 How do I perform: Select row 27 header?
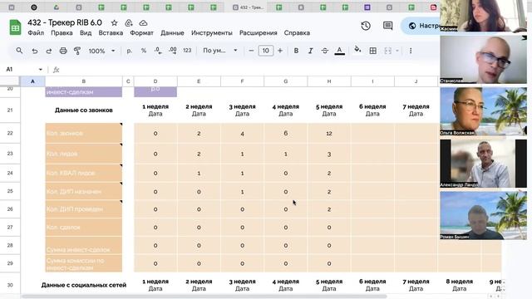tap(10, 227)
